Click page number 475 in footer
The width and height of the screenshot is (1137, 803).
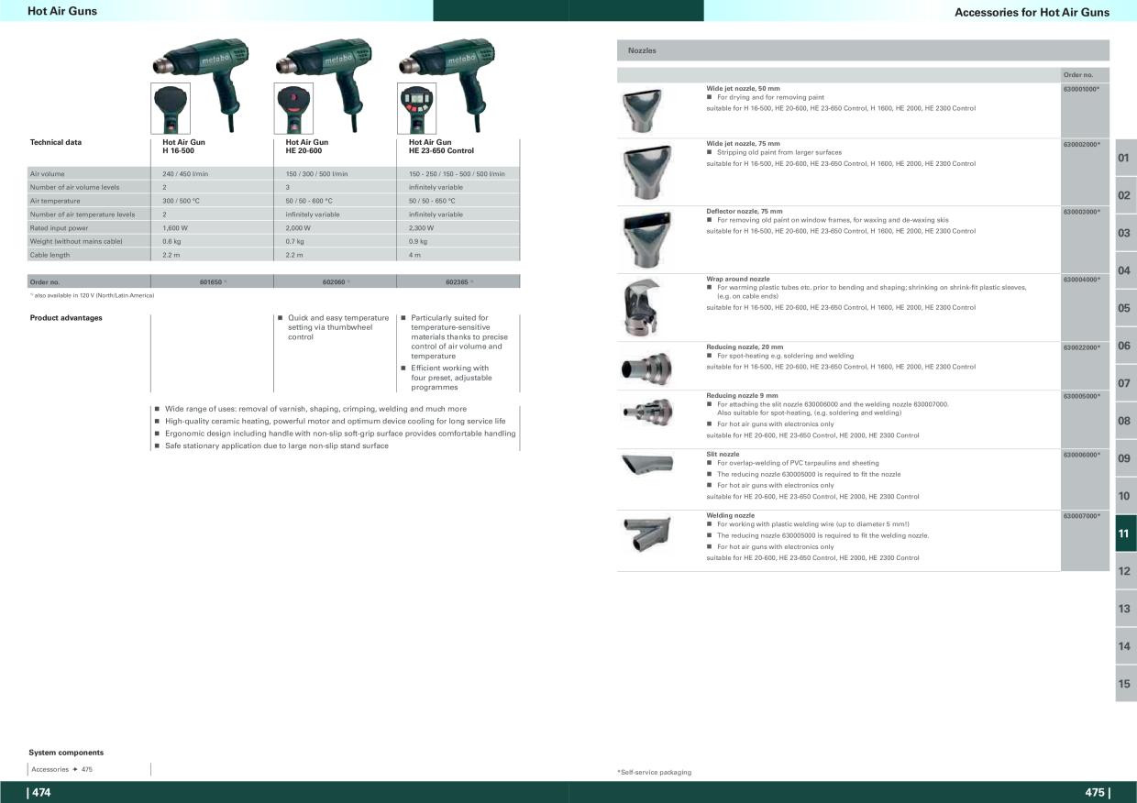coord(1097,792)
